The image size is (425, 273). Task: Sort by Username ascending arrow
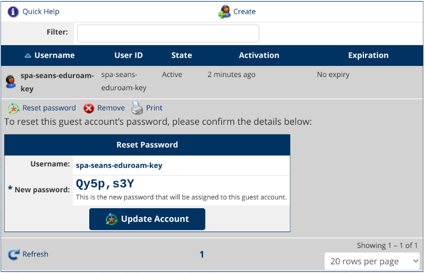point(28,56)
